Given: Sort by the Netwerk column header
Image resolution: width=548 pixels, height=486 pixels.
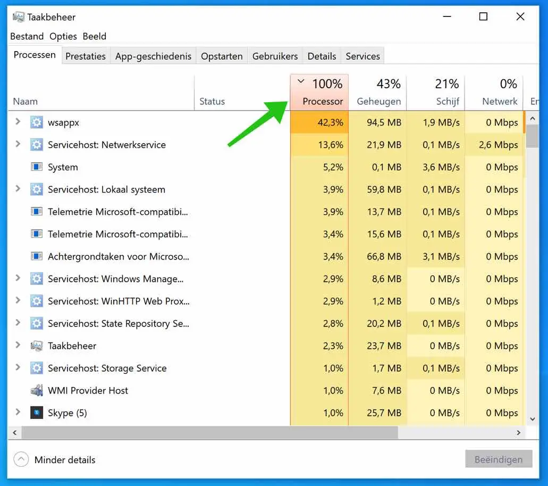Looking at the screenshot, I should pos(493,93).
